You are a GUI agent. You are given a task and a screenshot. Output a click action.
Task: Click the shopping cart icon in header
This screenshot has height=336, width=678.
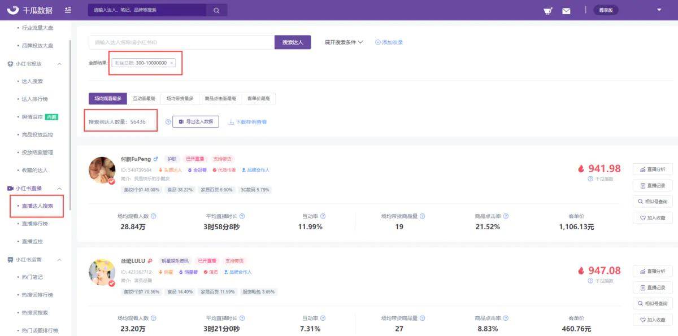tap(547, 11)
